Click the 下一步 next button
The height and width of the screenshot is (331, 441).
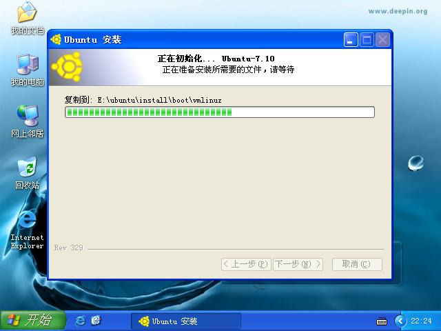pyautogui.click(x=298, y=264)
